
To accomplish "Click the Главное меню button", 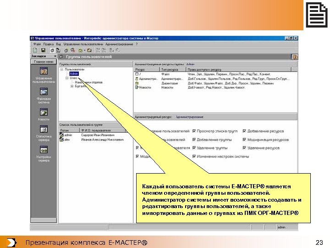I will tap(44, 62).
